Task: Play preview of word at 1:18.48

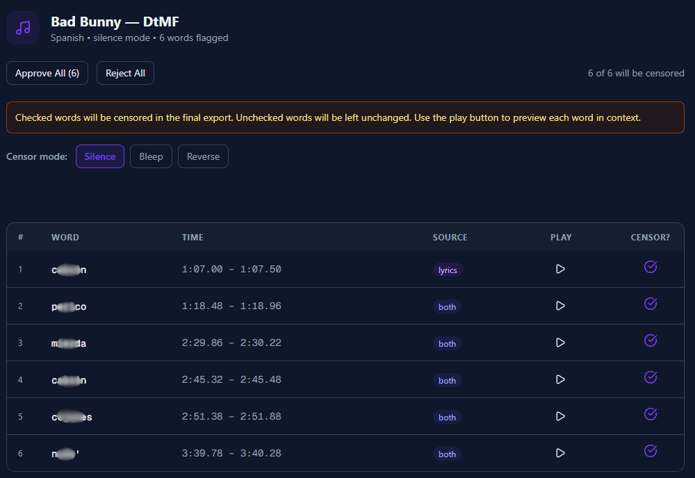Action: pyautogui.click(x=560, y=306)
